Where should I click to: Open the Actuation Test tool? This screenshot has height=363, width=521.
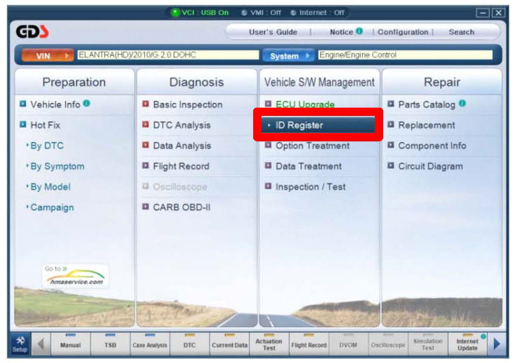(269, 343)
